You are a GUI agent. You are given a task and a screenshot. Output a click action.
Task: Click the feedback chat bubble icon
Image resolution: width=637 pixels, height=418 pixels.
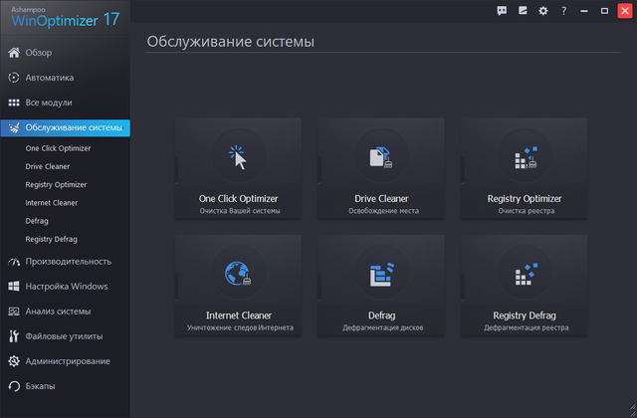[502, 10]
